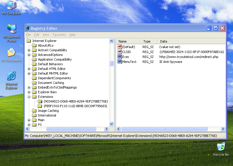Open the Edit menu
Screen dimensions: 233x166
[x=37, y=35]
